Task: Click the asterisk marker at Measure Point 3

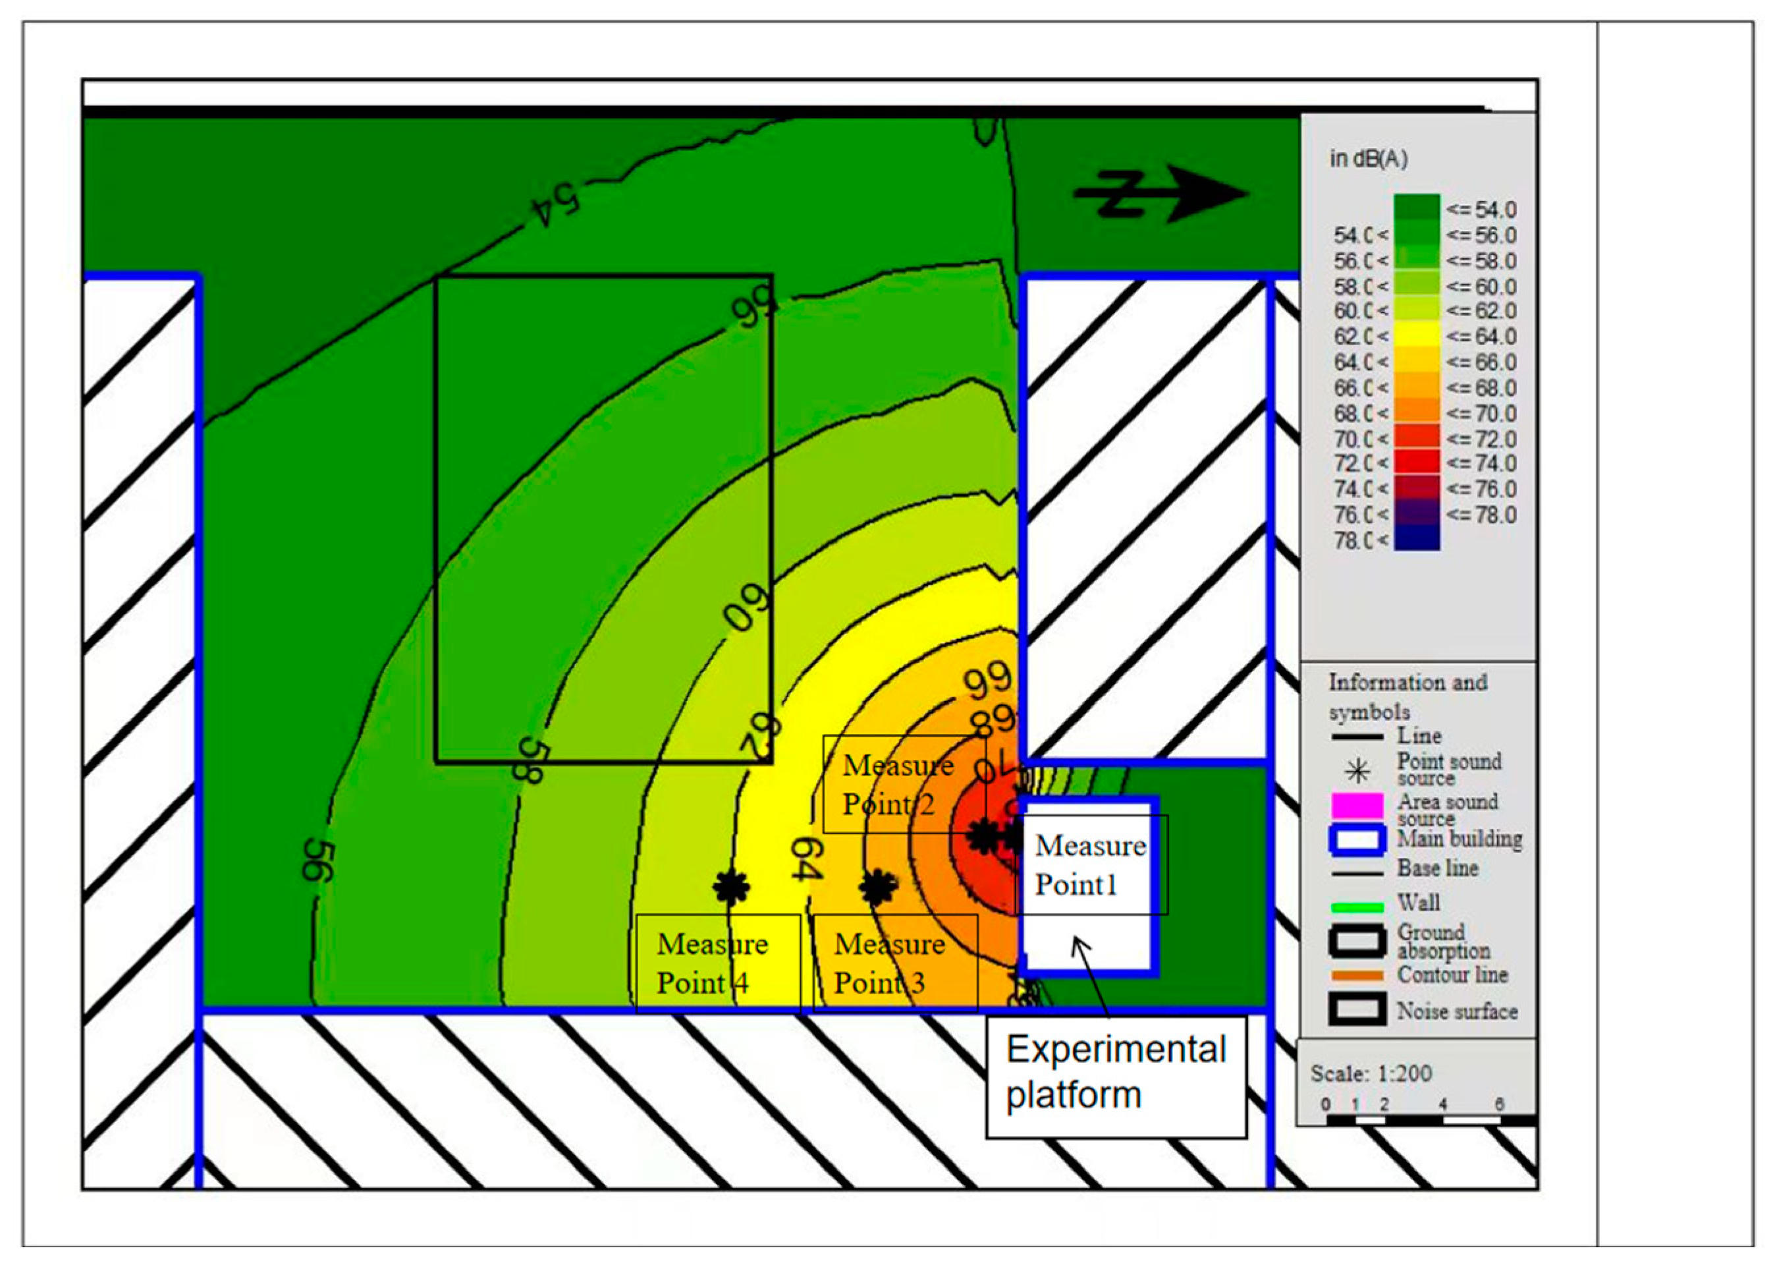Action: click(x=878, y=886)
